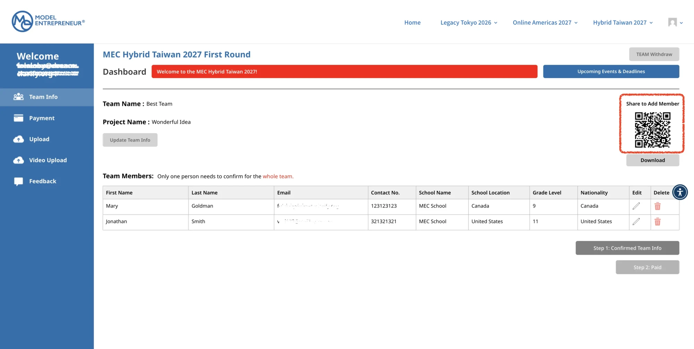Expand the Hybrid Taiwan 2027 dropdown chevron
The image size is (694, 349).
click(651, 23)
